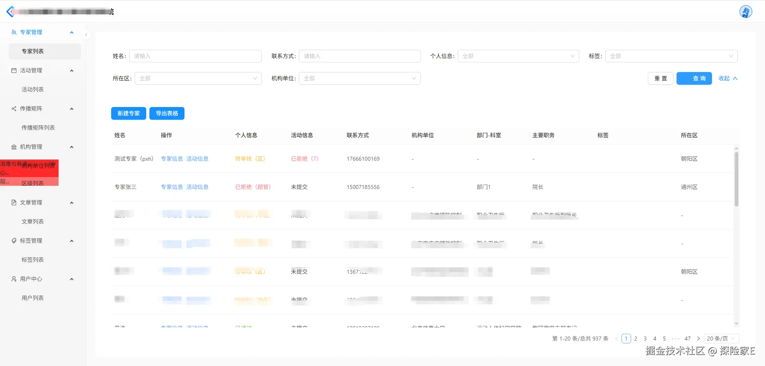765x366 pixels.
Task: Go to the next page arrow
Action: [698, 339]
